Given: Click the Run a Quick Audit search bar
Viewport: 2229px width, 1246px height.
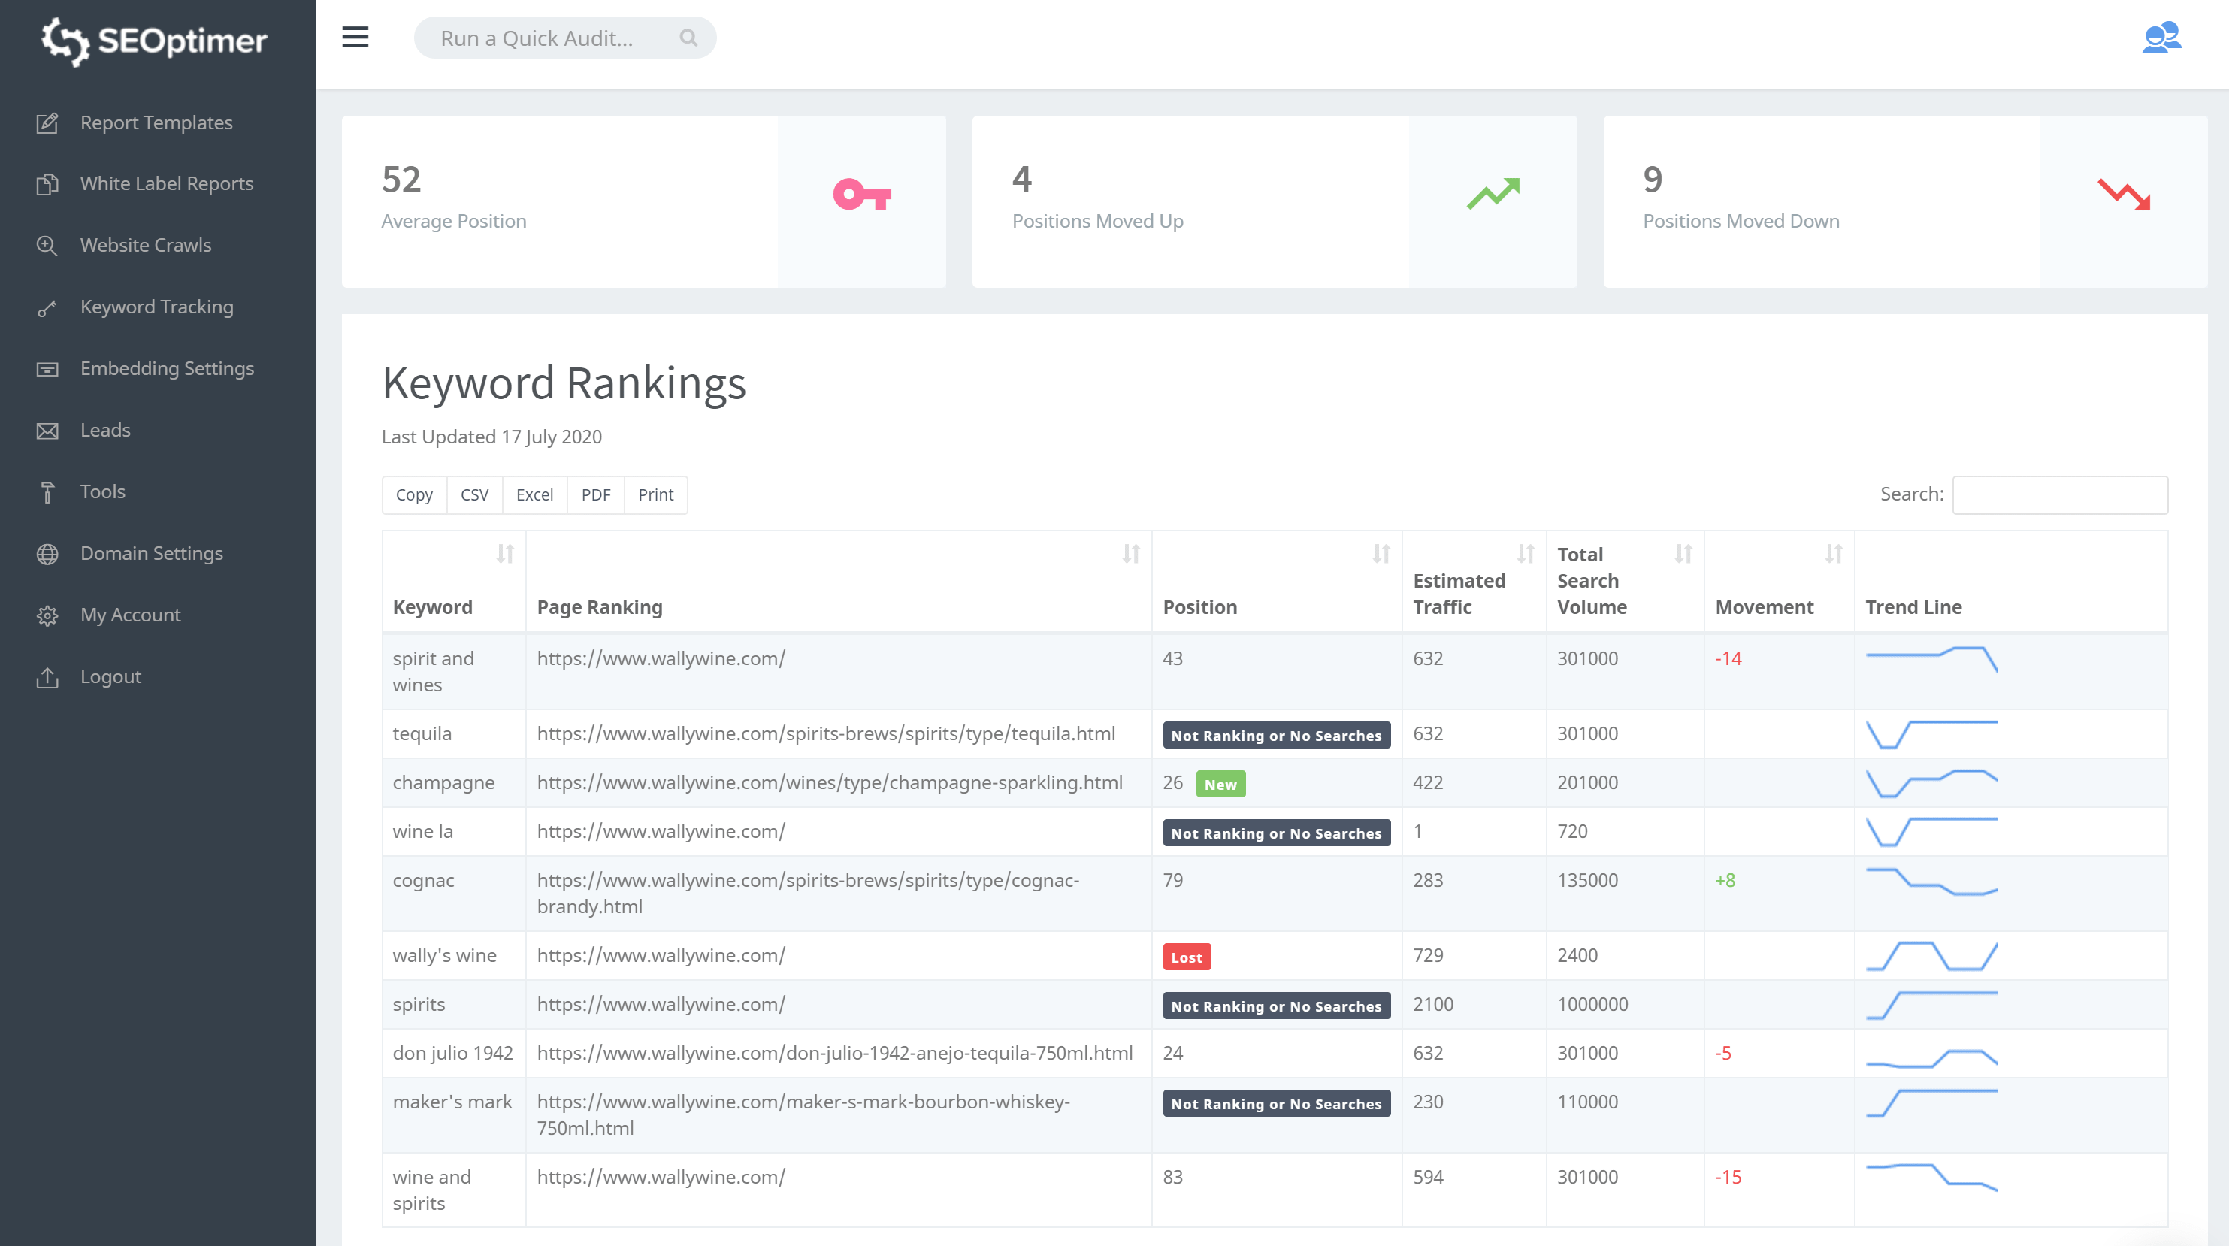Looking at the screenshot, I should coord(567,38).
